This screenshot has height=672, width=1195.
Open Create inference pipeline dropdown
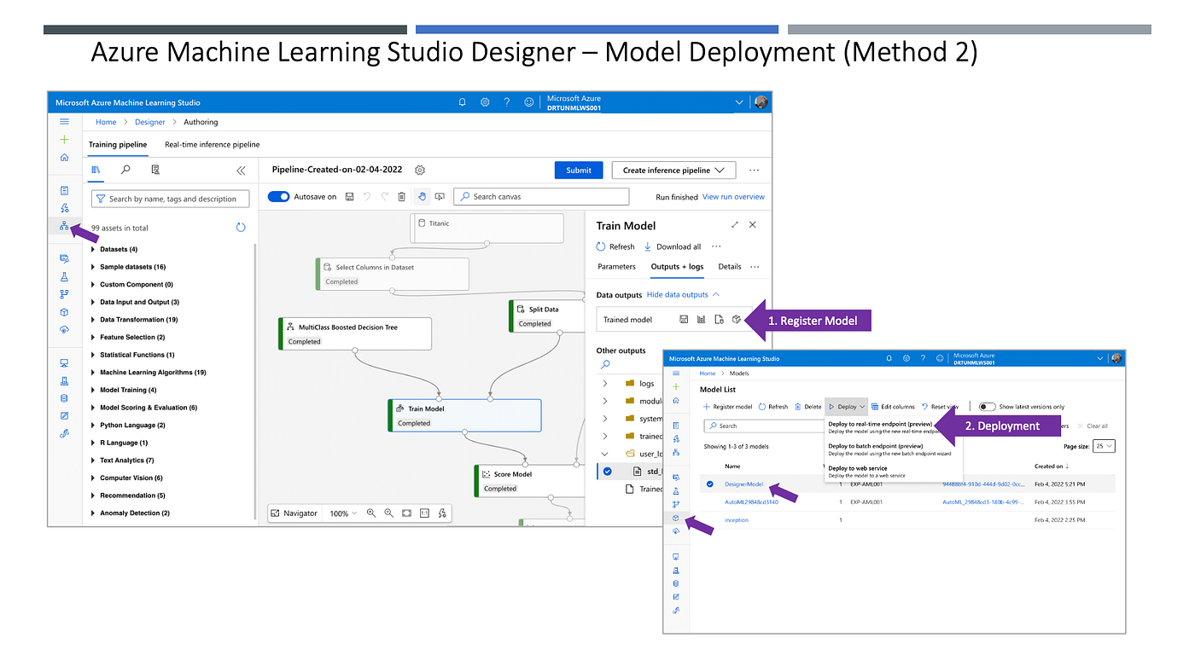click(673, 170)
